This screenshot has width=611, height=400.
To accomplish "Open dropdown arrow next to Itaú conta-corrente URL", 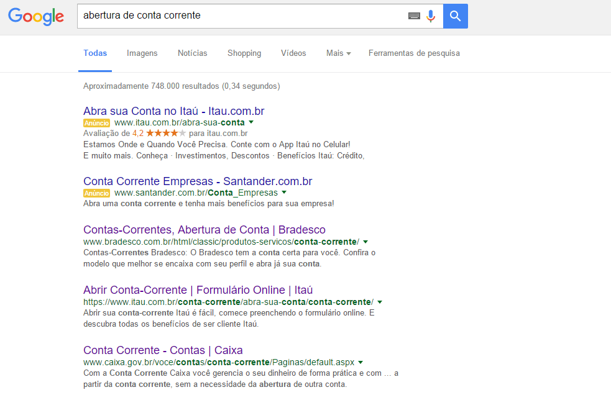I will [380, 302].
